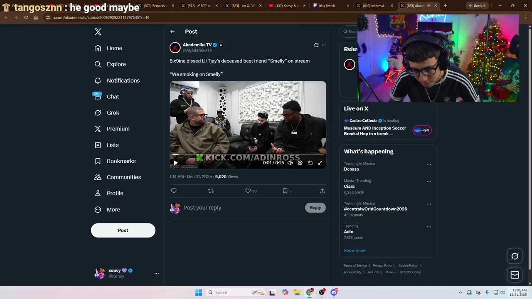Open Grok in the sidebar
Screen dimensions: 532x299
(107, 113)
